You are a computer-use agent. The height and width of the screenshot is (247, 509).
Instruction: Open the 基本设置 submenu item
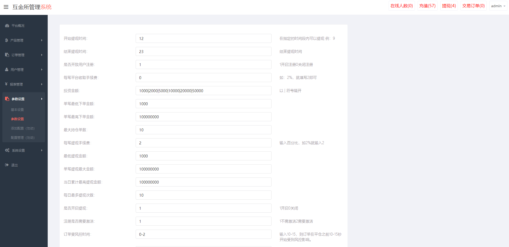pos(17,110)
